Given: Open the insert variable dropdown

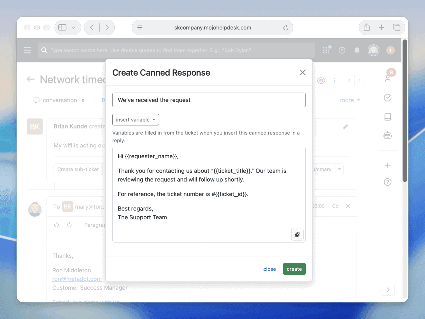Looking at the screenshot, I should pyautogui.click(x=136, y=120).
